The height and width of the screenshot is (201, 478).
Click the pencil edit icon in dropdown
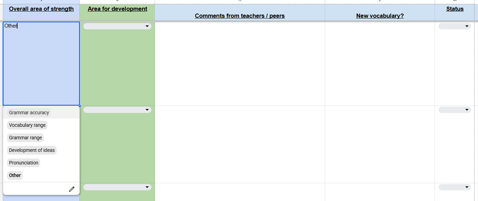pyautogui.click(x=72, y=189)
